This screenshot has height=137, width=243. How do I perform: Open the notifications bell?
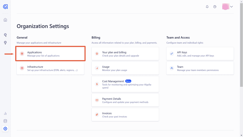click(x=207, y=7)
